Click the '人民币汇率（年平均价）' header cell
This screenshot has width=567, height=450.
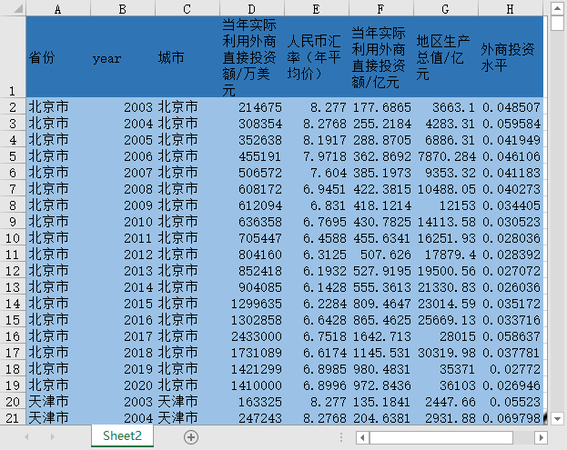(x=317, y=57)
